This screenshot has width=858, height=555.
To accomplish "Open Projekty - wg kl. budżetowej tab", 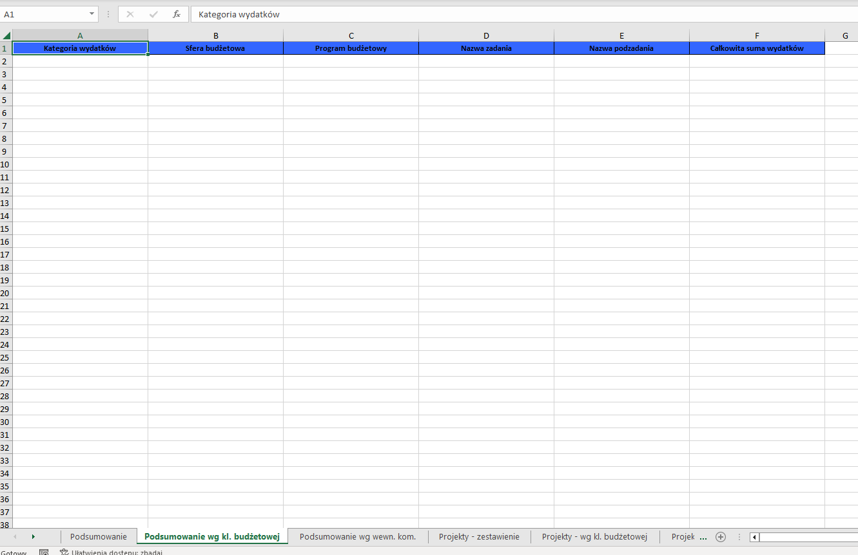I will [x=594, y=537].
